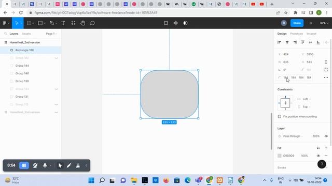
Task: Switch to the Assets tab
Action: (26, 34)
